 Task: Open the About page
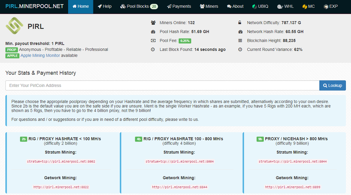click(235, 7)
